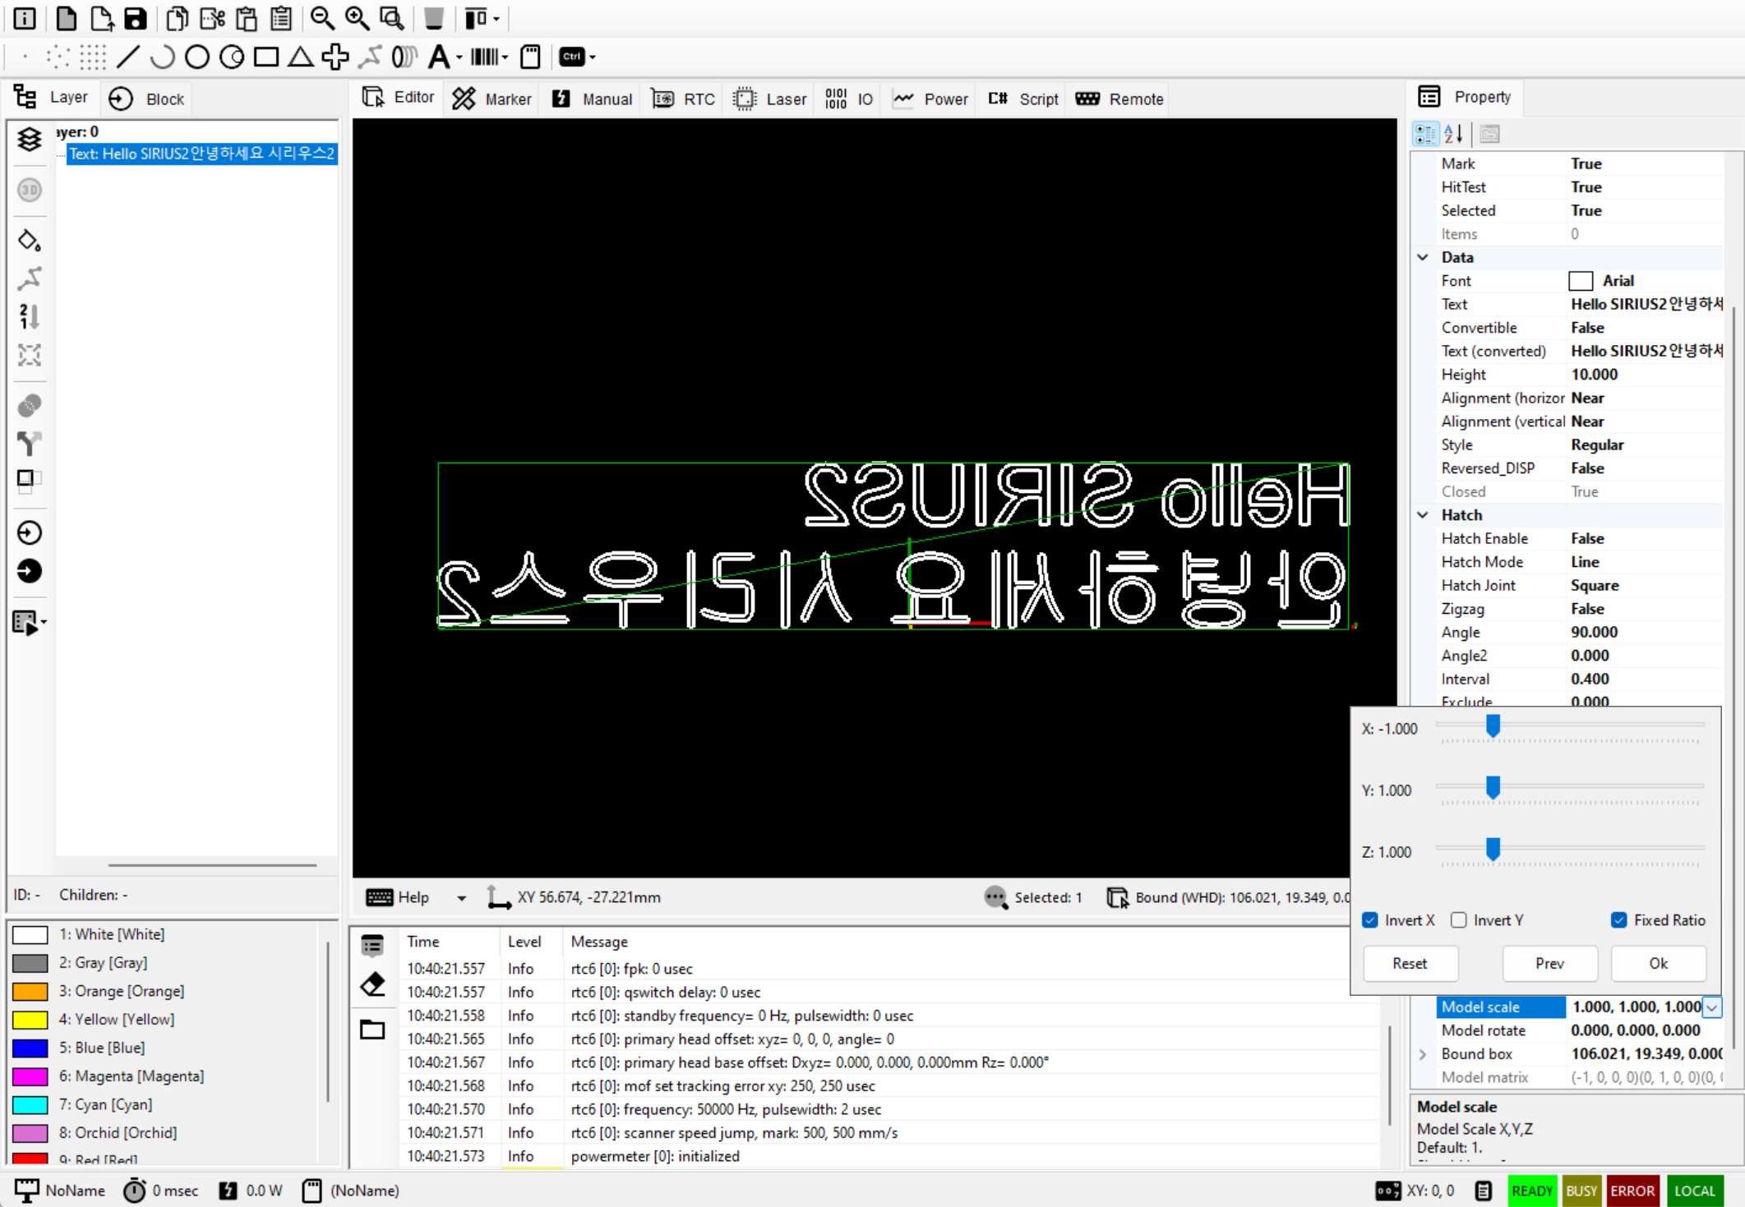This screenshot has height=1207, width=1745.
Task: Select the Line drawing tool
Action: (x=127, y=57)
